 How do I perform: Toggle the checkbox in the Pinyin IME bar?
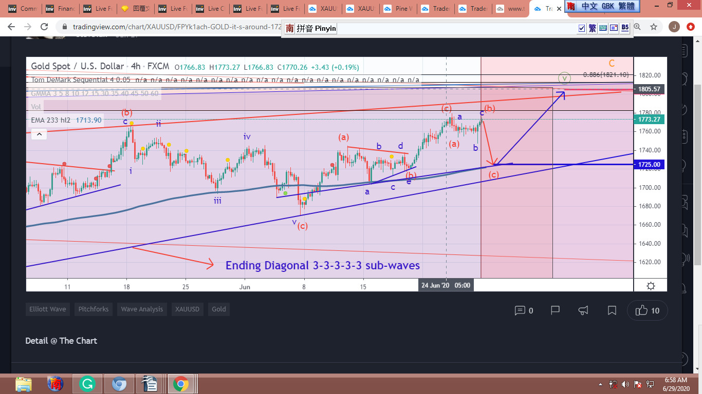point(582,28)
